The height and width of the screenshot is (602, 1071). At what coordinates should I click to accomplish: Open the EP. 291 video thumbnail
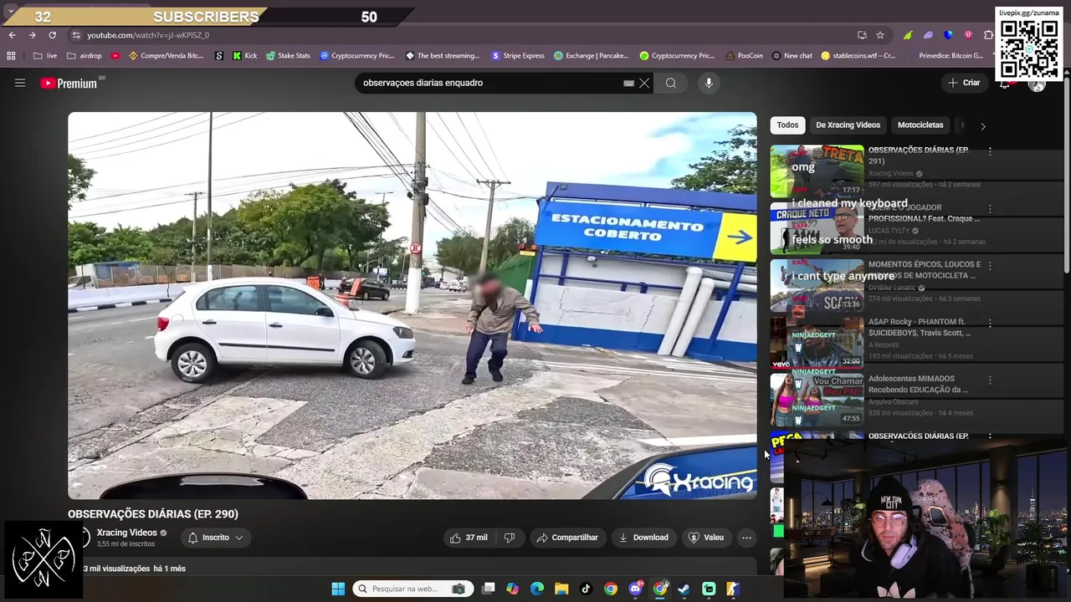pyautogui.click(x=817, y=171)
